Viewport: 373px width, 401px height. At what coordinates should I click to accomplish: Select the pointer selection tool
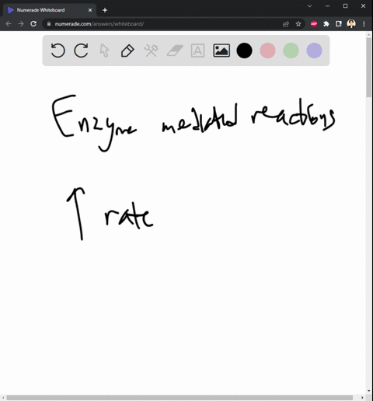(104, 51)
